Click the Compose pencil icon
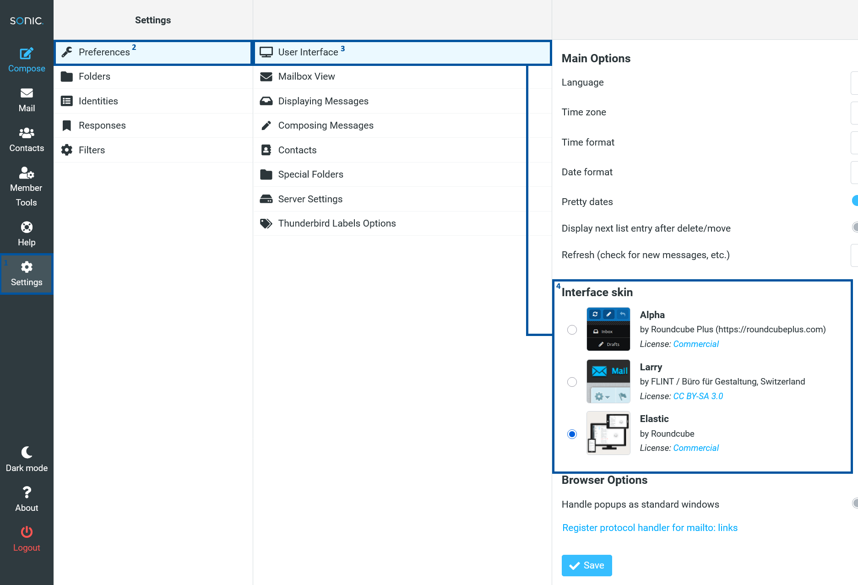Image resolution: width=858 pixels, height=585 pixels. coord(27,54)
